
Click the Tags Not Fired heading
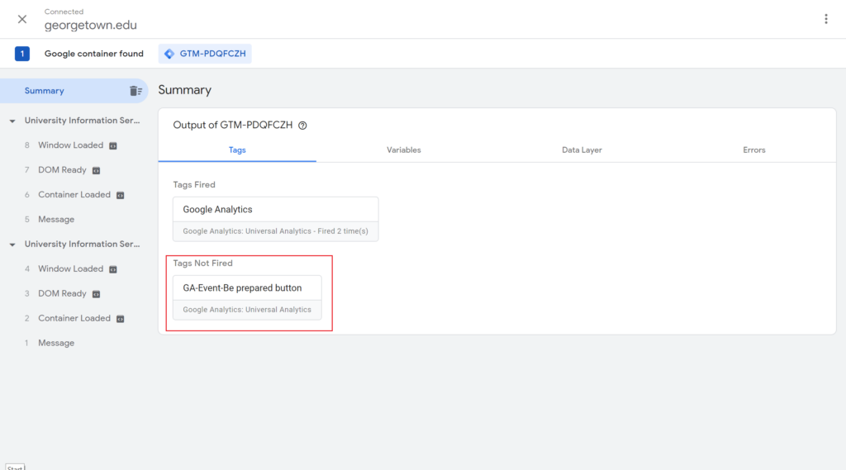203,263
